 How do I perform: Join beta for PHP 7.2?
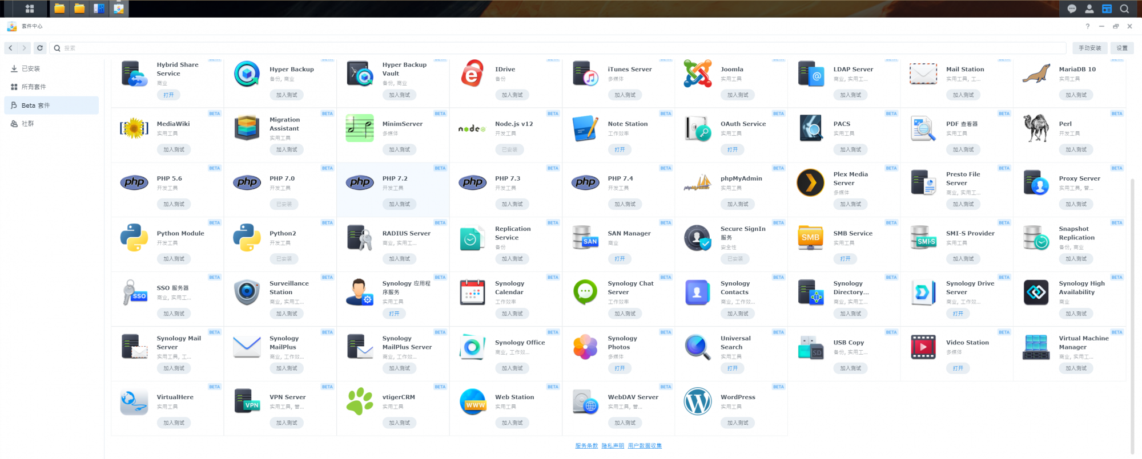point(399,204)
